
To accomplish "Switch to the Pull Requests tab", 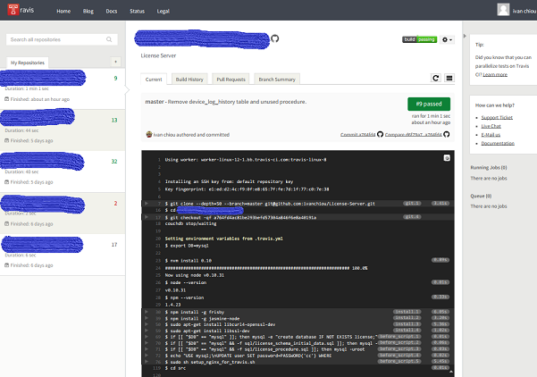I will pyautogui.click(x=231, y=80).
